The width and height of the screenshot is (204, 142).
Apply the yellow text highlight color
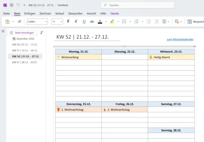pos(112,22)
